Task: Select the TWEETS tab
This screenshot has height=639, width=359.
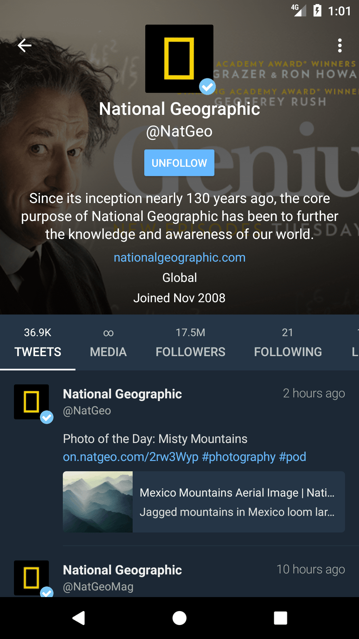Action: tap(37, 352)
